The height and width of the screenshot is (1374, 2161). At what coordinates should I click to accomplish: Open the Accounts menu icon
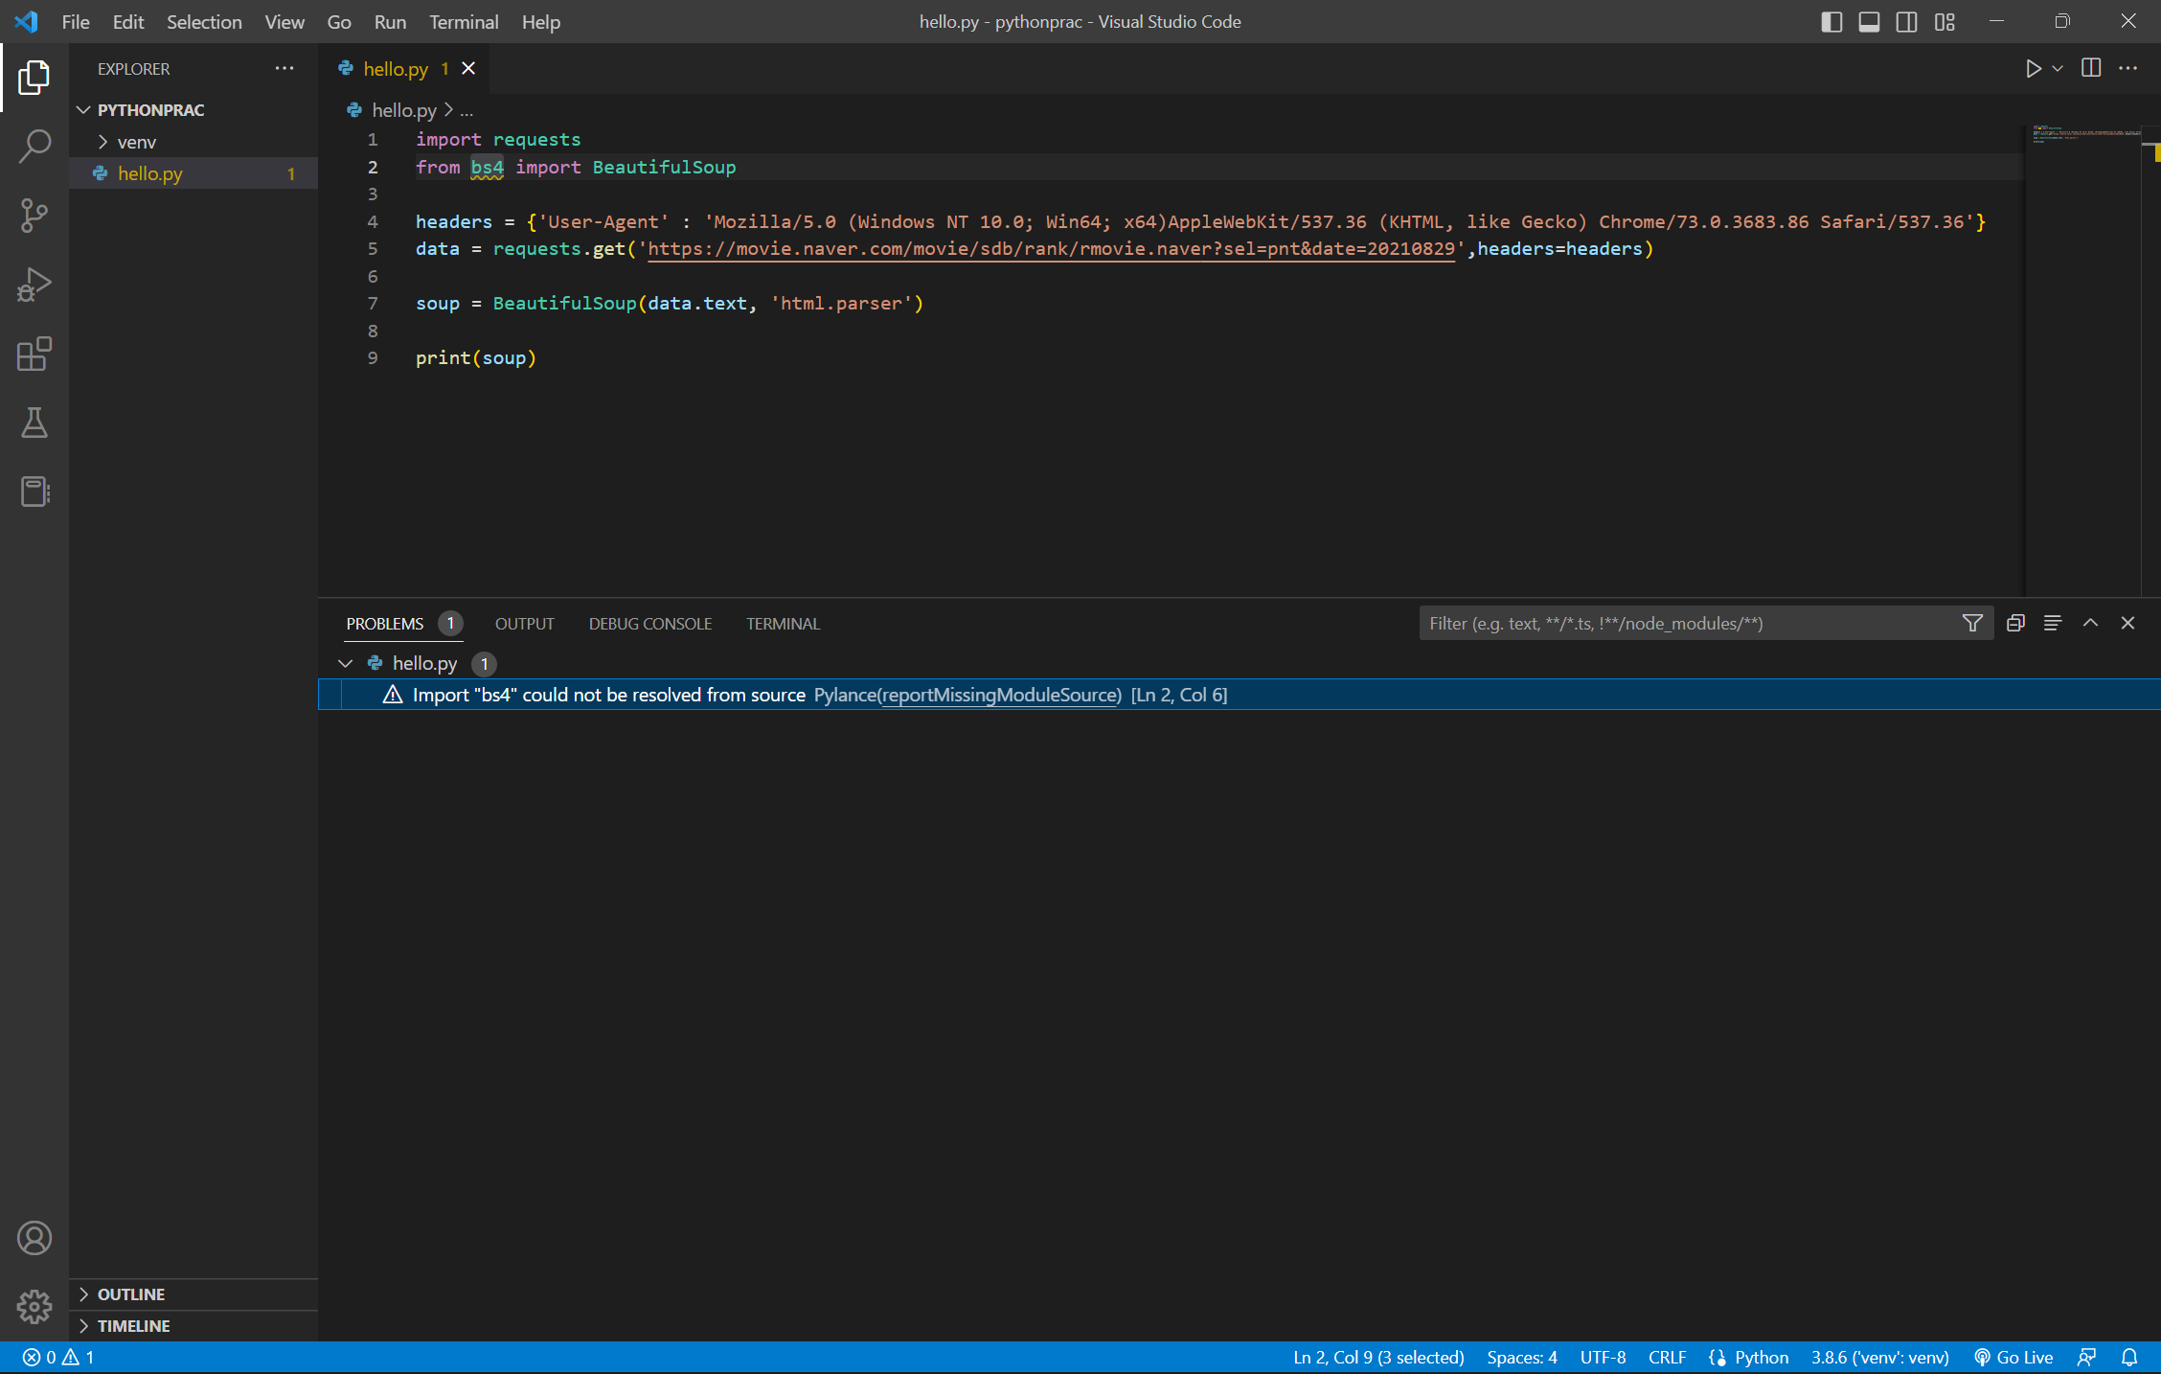click(34, 1238)
